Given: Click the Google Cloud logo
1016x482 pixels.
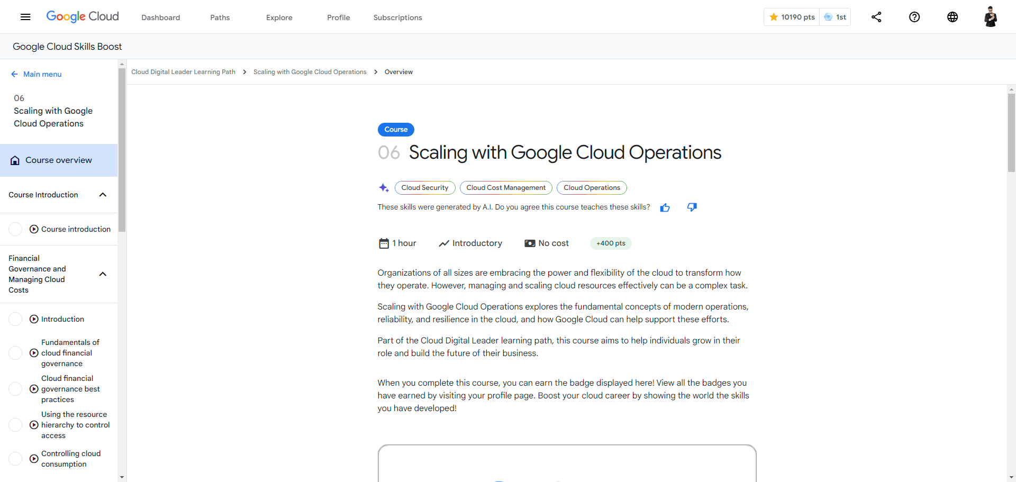Looking at the screenshot, I should (x=83, y=16).
